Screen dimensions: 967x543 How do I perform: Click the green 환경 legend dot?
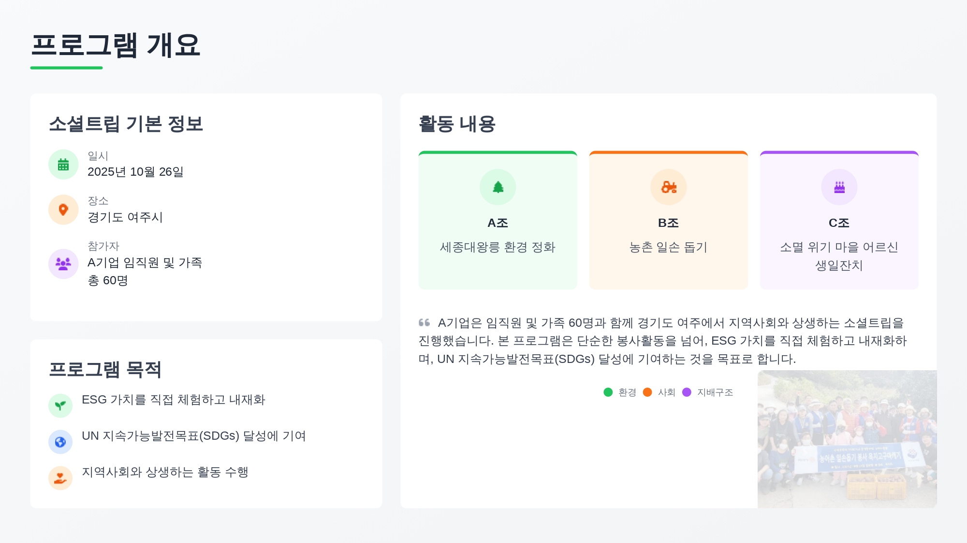[x=608, y=392]
